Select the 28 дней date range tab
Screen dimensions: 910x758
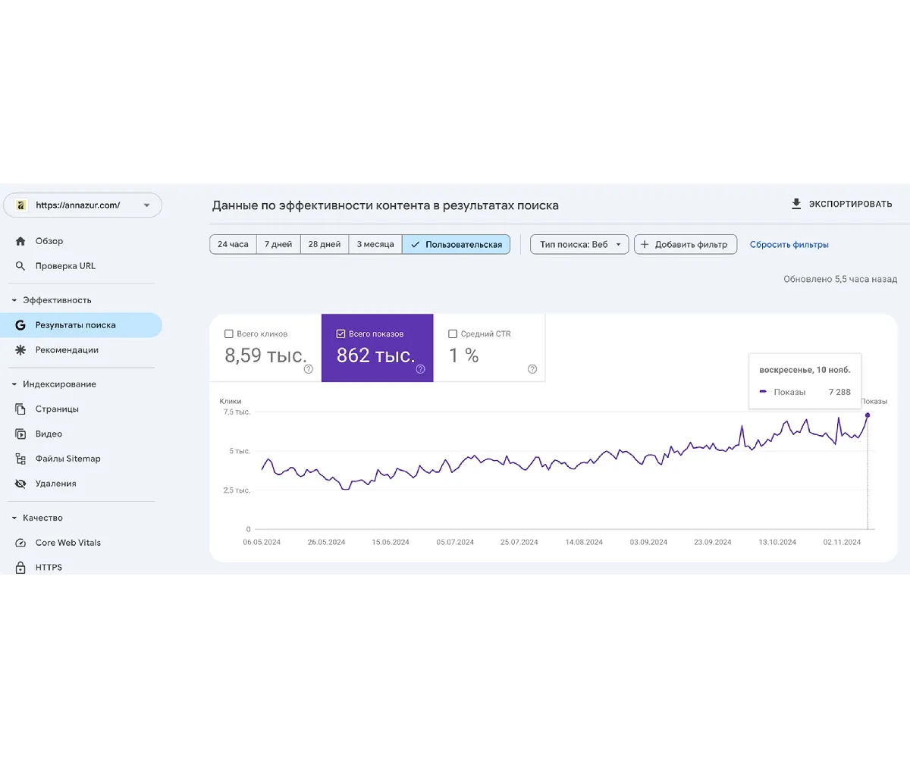pos(324,245)
